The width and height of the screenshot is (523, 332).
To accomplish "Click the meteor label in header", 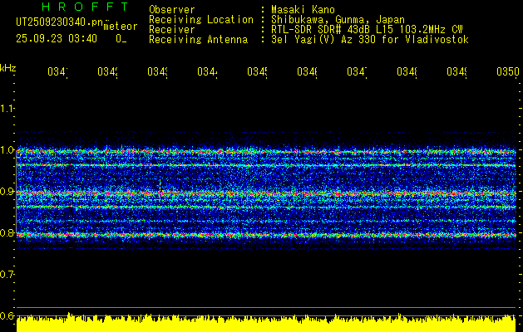I will point(121,27).
